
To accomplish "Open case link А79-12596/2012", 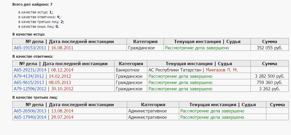I will tap(30, 89).
